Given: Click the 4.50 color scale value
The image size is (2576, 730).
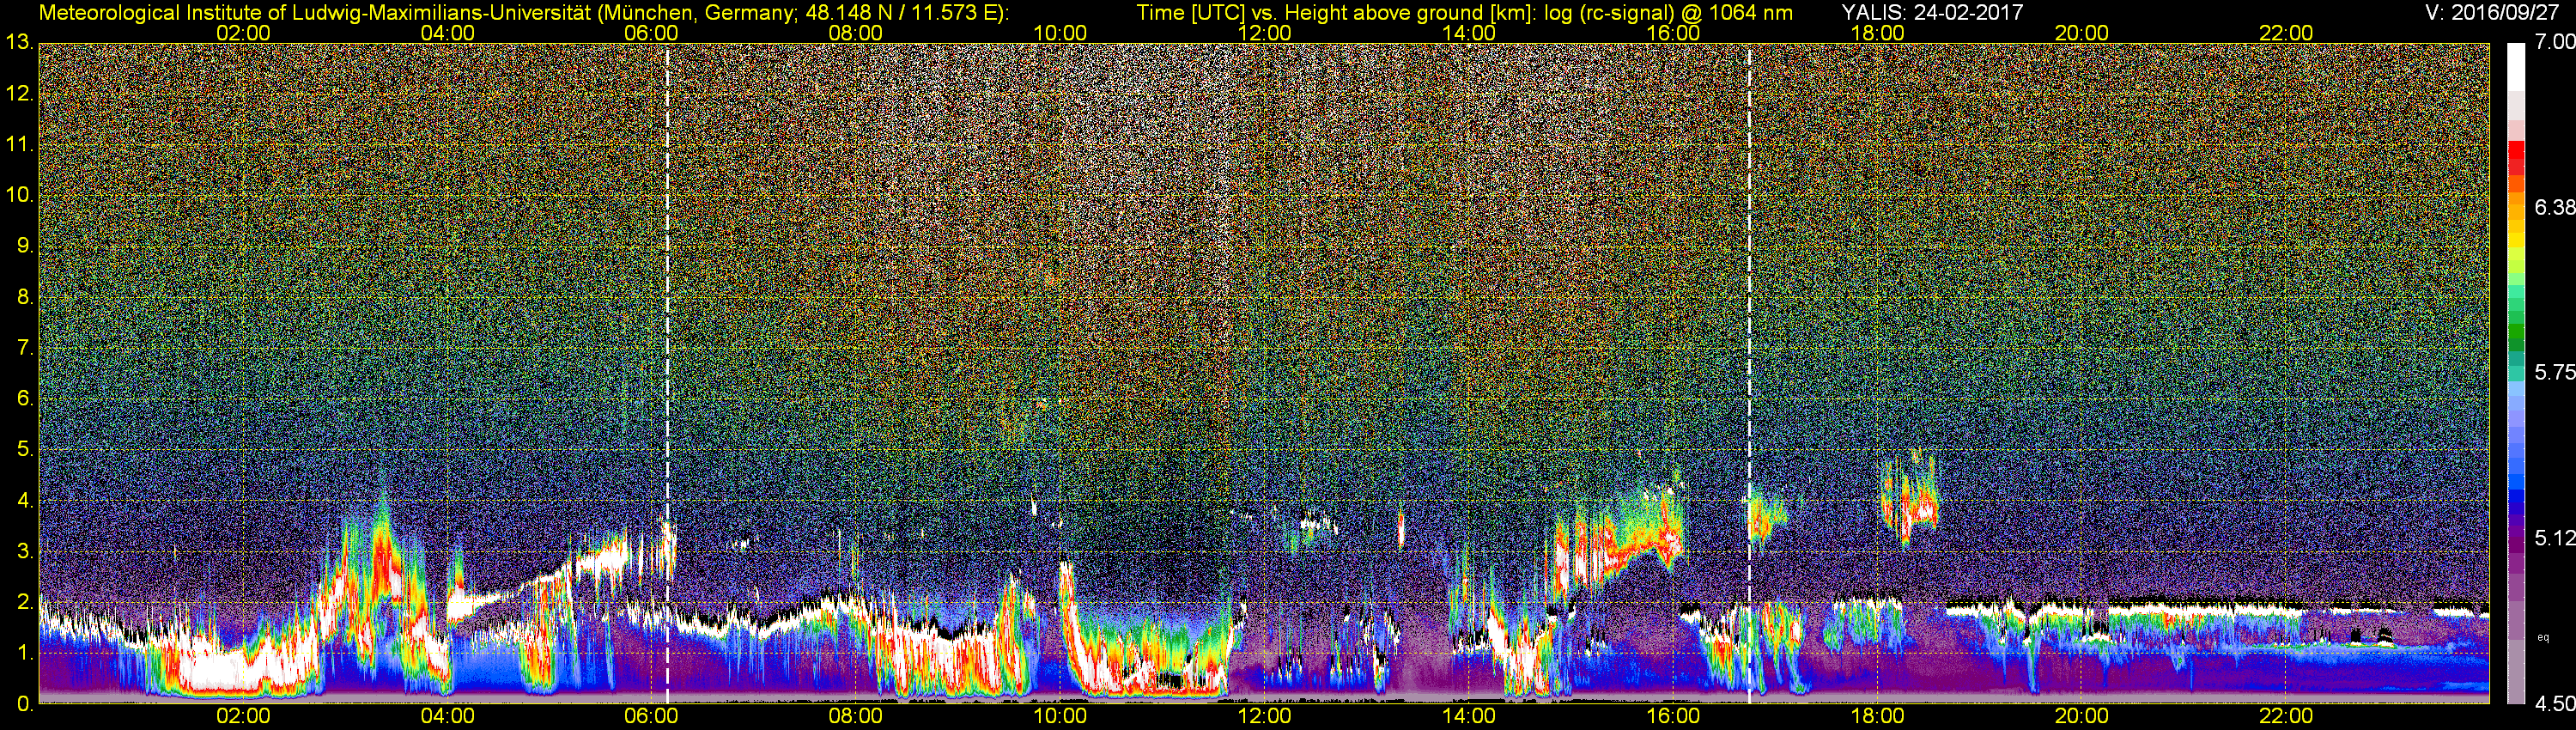Looking at the screenshot, I should (x=2554, y=704).
